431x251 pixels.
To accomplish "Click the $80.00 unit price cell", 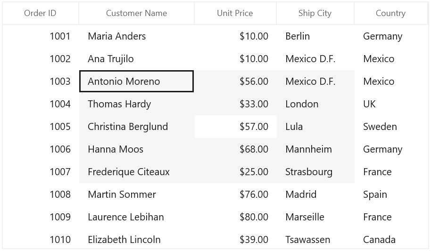I will coord(236,217).
